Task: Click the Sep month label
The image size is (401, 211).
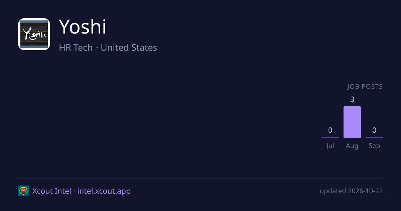Action: tap(374, 146)
